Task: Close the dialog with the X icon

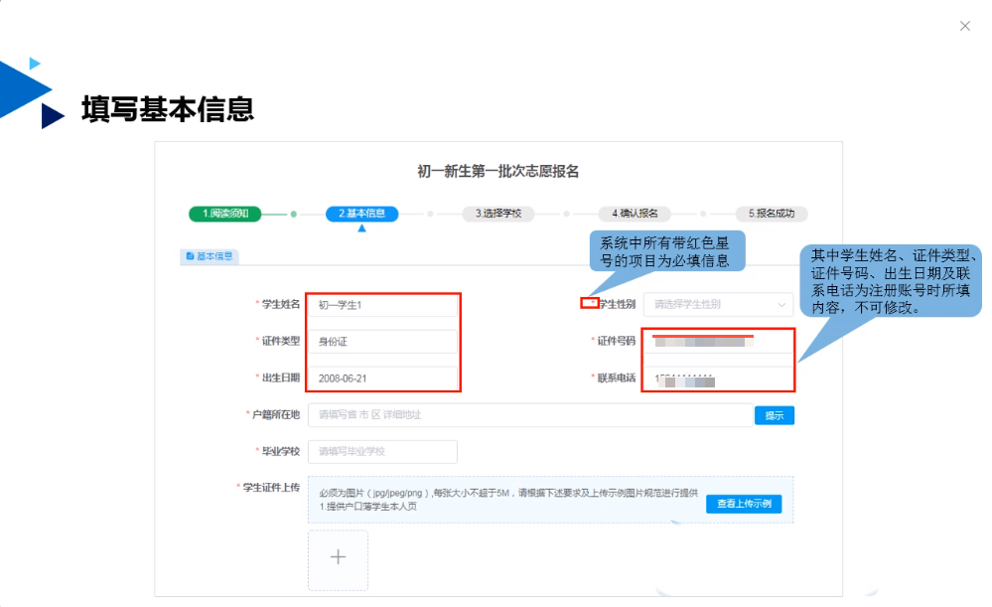Action: point(964,26)
